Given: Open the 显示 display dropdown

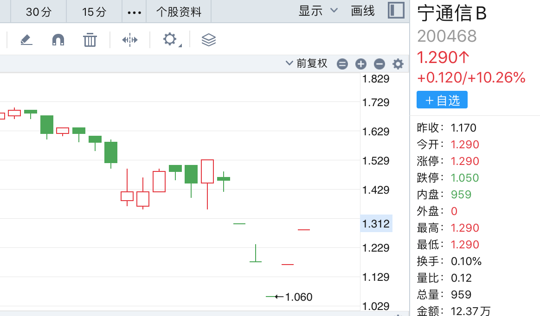Looking at the screenshot, I should pyautogui.click(x=318, y=11).
